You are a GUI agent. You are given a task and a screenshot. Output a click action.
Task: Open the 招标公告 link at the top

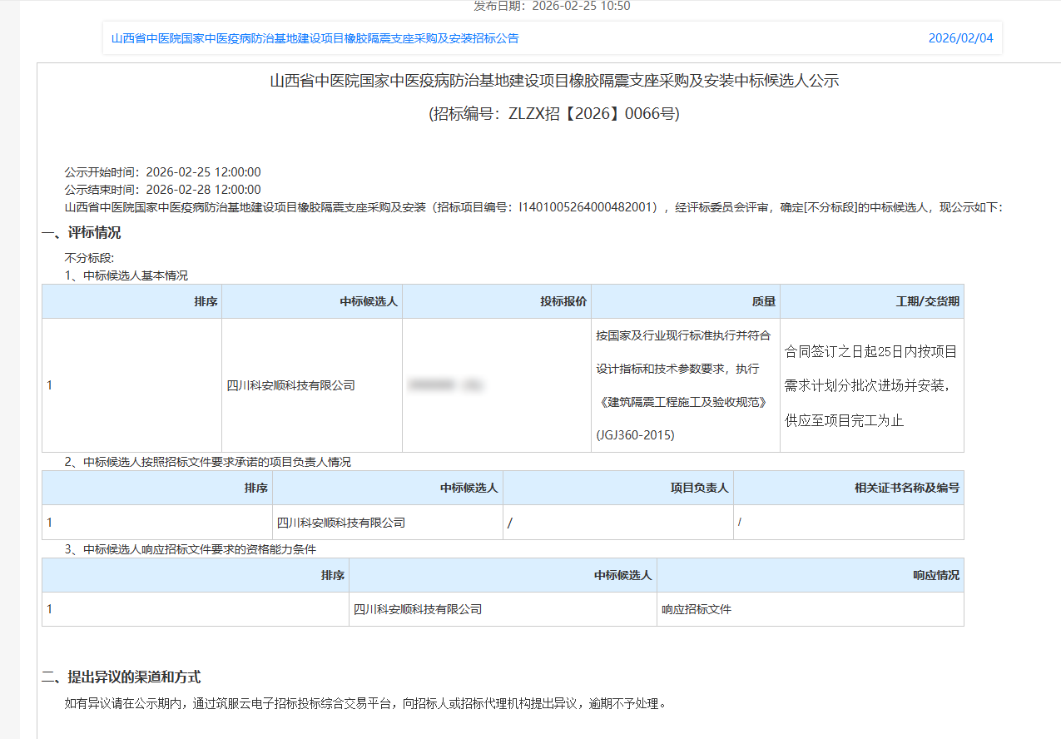[315, 38]
